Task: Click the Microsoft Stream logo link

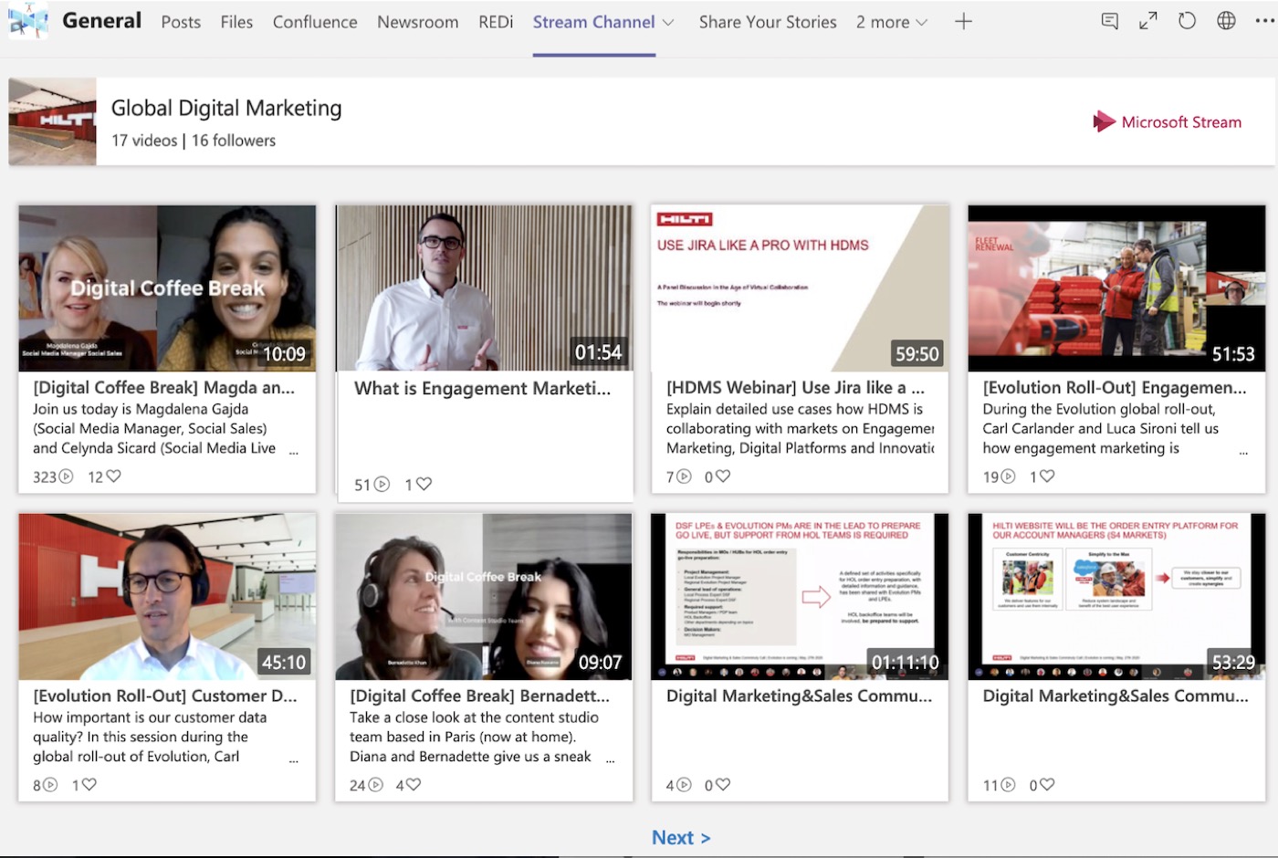Action: [1167, 121]
